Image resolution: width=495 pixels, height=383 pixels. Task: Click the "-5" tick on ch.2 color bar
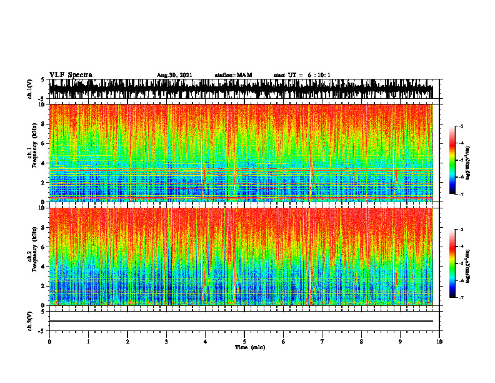point(461,263)
